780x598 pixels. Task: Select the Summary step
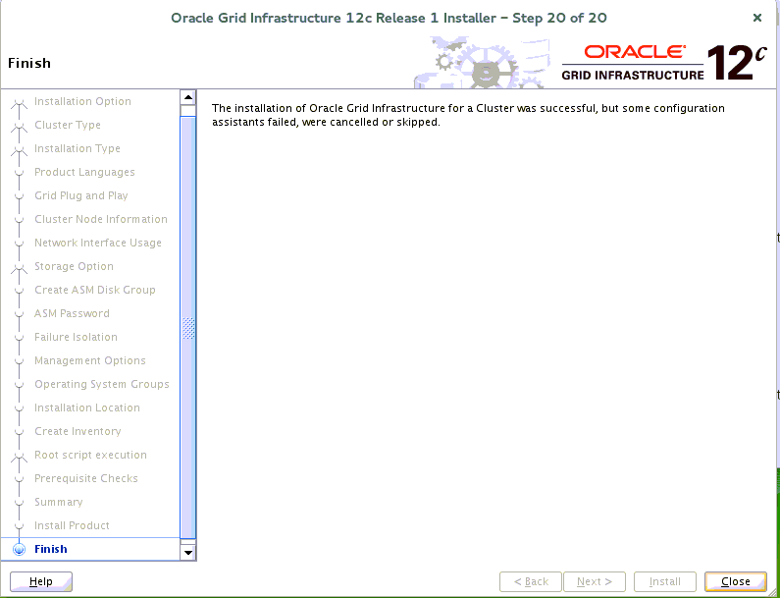tap(59, 502)
